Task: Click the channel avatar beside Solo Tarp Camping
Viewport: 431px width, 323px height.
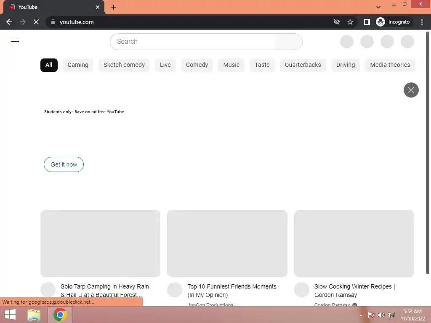Action: coord(48,290)
